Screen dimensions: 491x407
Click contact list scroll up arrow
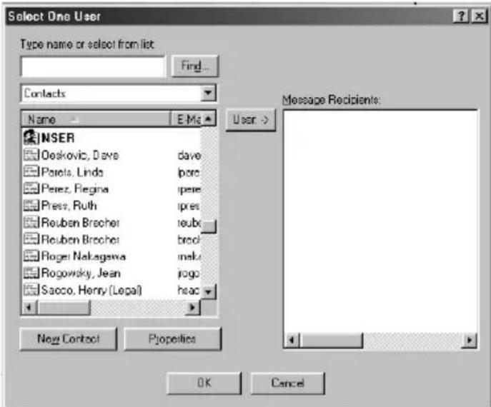coord(208,119)
